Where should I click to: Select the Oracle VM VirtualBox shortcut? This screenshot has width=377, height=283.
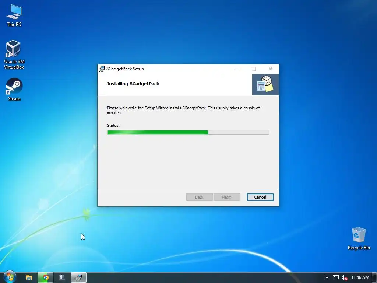point(14,55)
